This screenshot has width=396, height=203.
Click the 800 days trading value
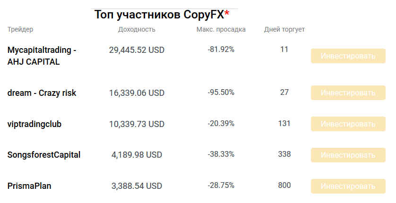point(284,186)
